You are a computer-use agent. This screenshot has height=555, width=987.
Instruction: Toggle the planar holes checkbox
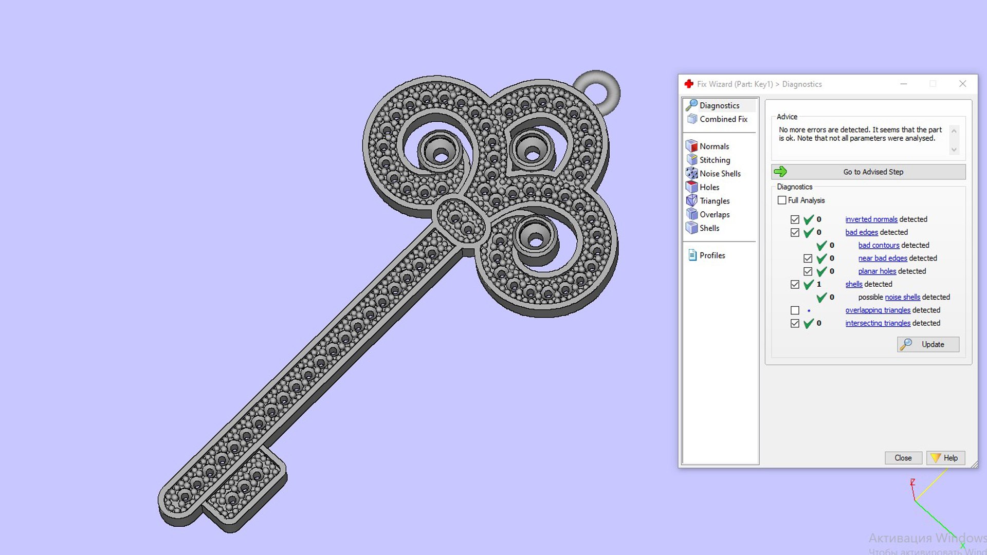(808, 271)
